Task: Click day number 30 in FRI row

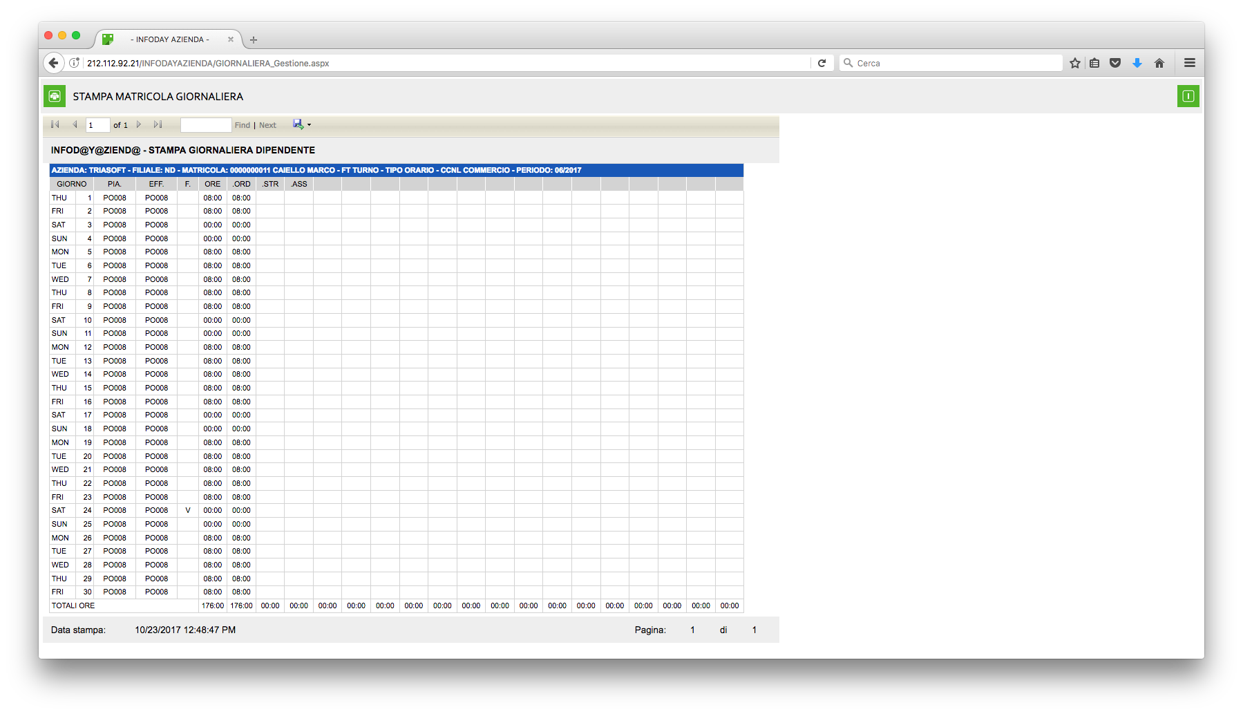Action: pos(88,592)
